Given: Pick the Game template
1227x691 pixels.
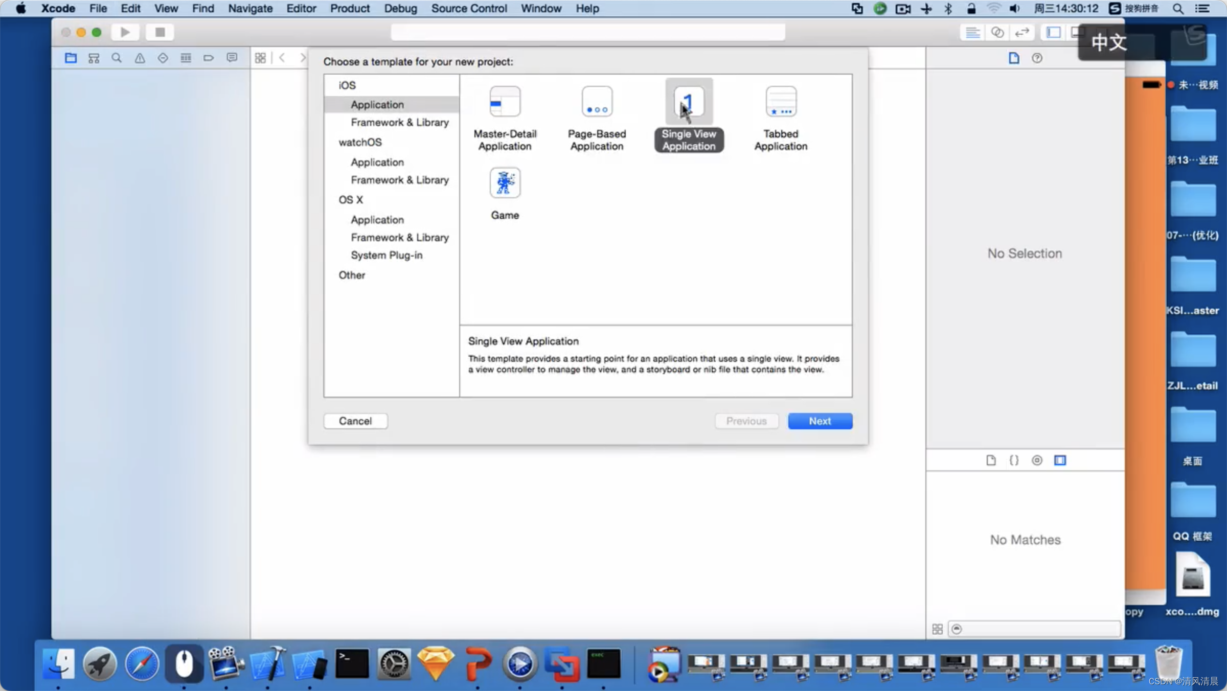Looking at the screenshot, I should pos(505,194).
